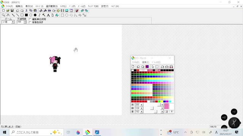Screen dimensions: 243x136
Task: Click the undo button in color palette
Action: click(138, 66)
